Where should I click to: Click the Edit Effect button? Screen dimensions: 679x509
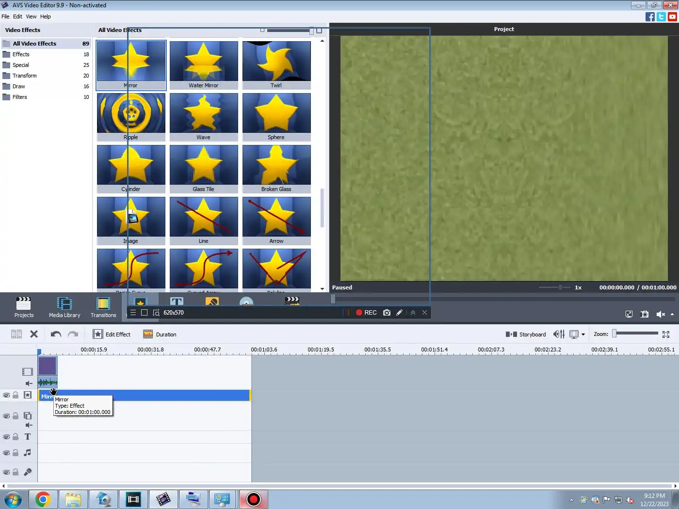(x=112, y=334)
